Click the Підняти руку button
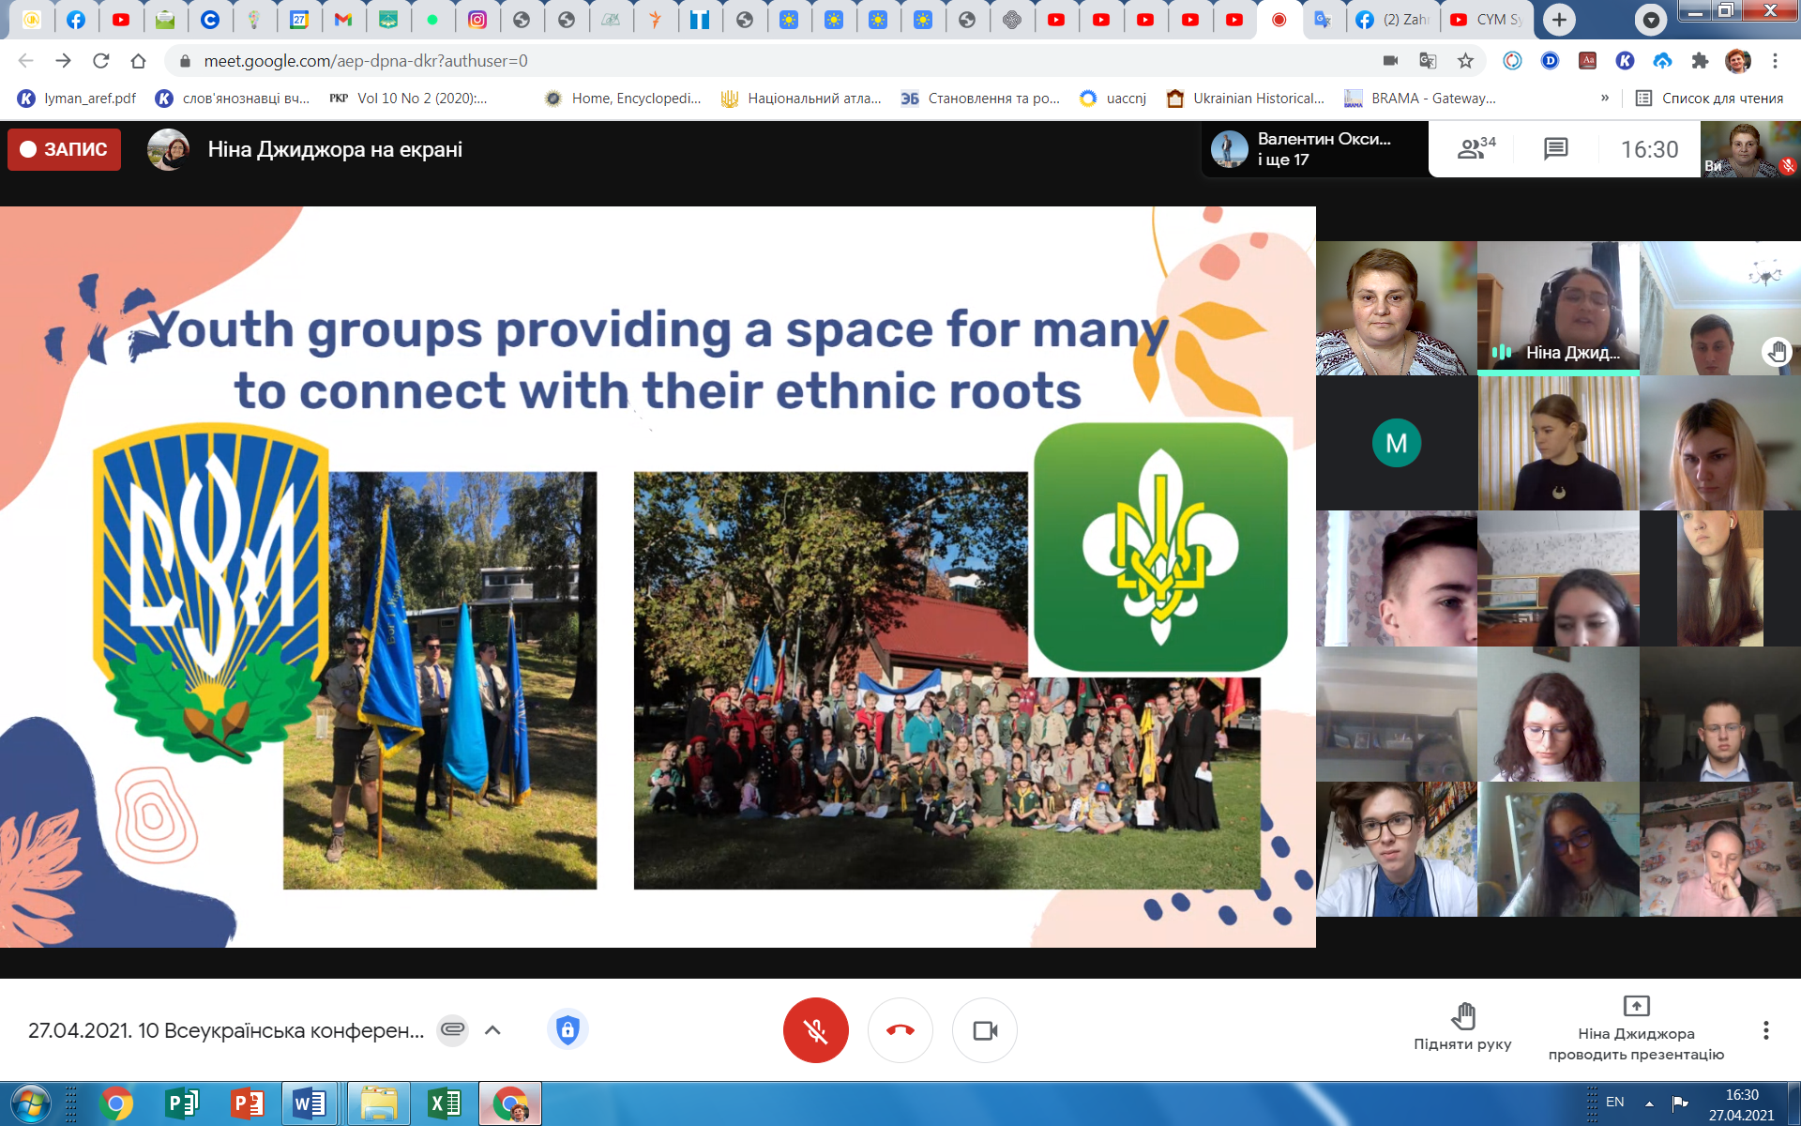This screenshot has height=1126, width=1801. point(1462,1027)
